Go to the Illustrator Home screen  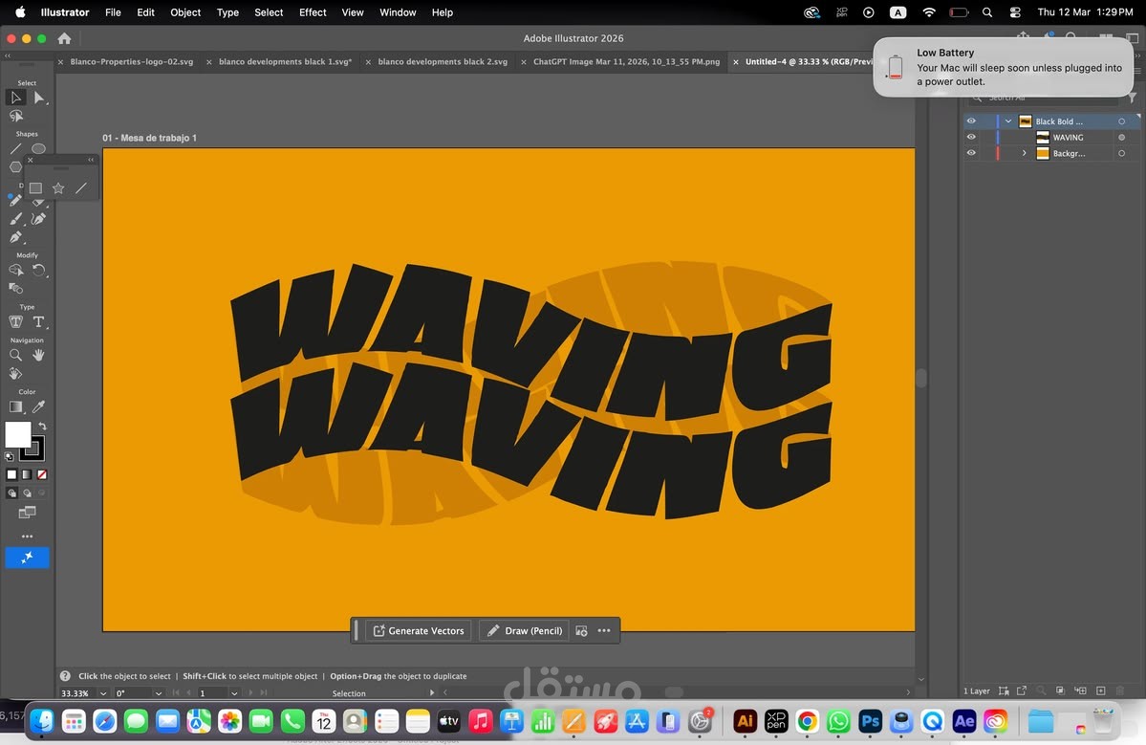[64, 39]
